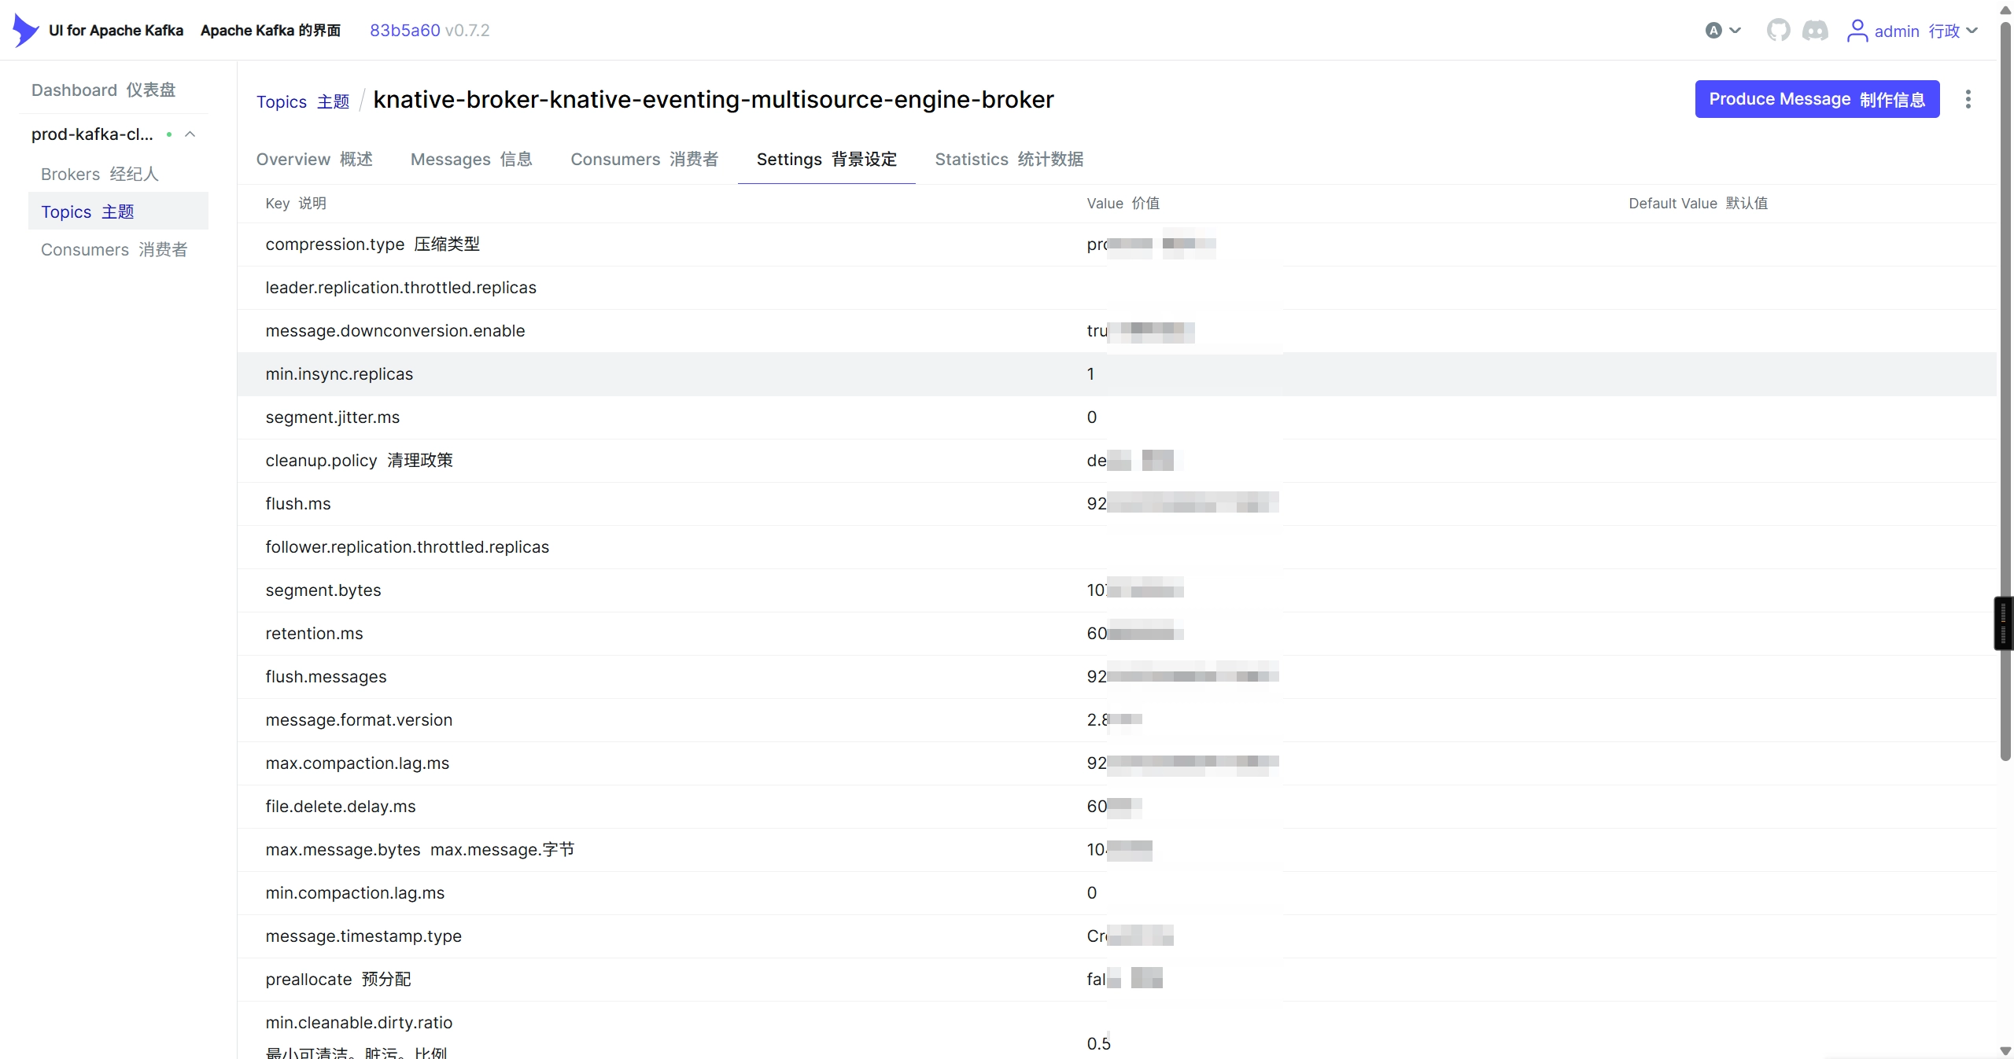Select Topics in sidebar

pos(118,211)
